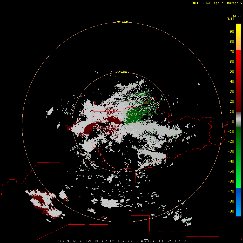Click the gray zero-velocity color bar segment
This screenshot has height=243, width=243.
(x=238, y=119)
